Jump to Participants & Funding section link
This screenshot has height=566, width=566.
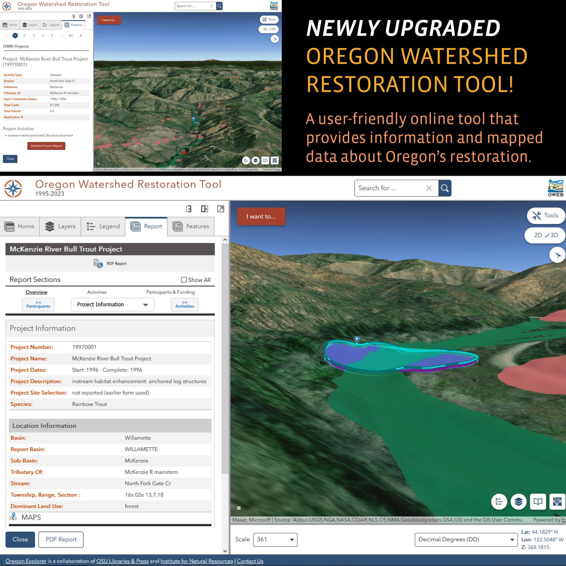(x=171, y=292)
